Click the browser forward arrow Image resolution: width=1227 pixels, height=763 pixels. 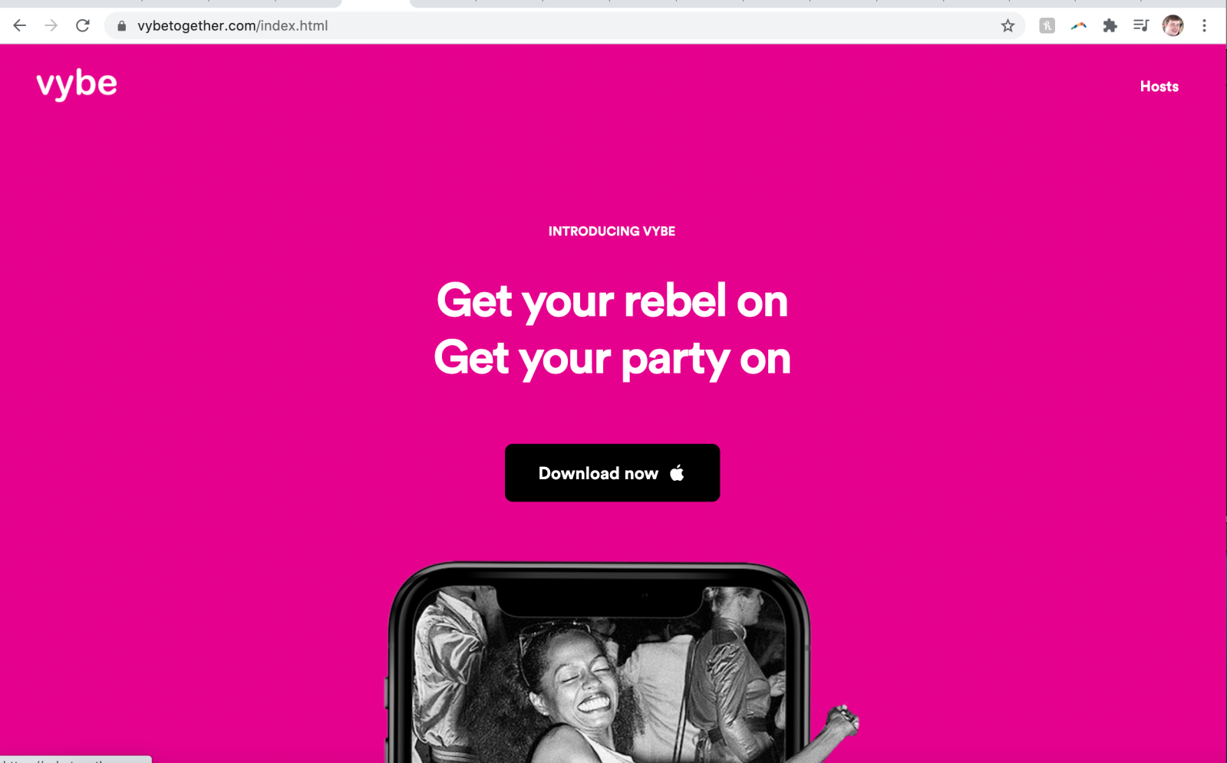51,25
